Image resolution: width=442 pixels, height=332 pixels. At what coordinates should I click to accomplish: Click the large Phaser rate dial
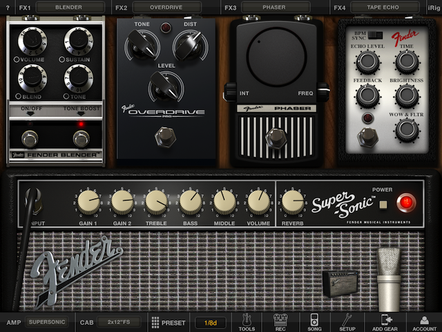(x=276, y=57)
